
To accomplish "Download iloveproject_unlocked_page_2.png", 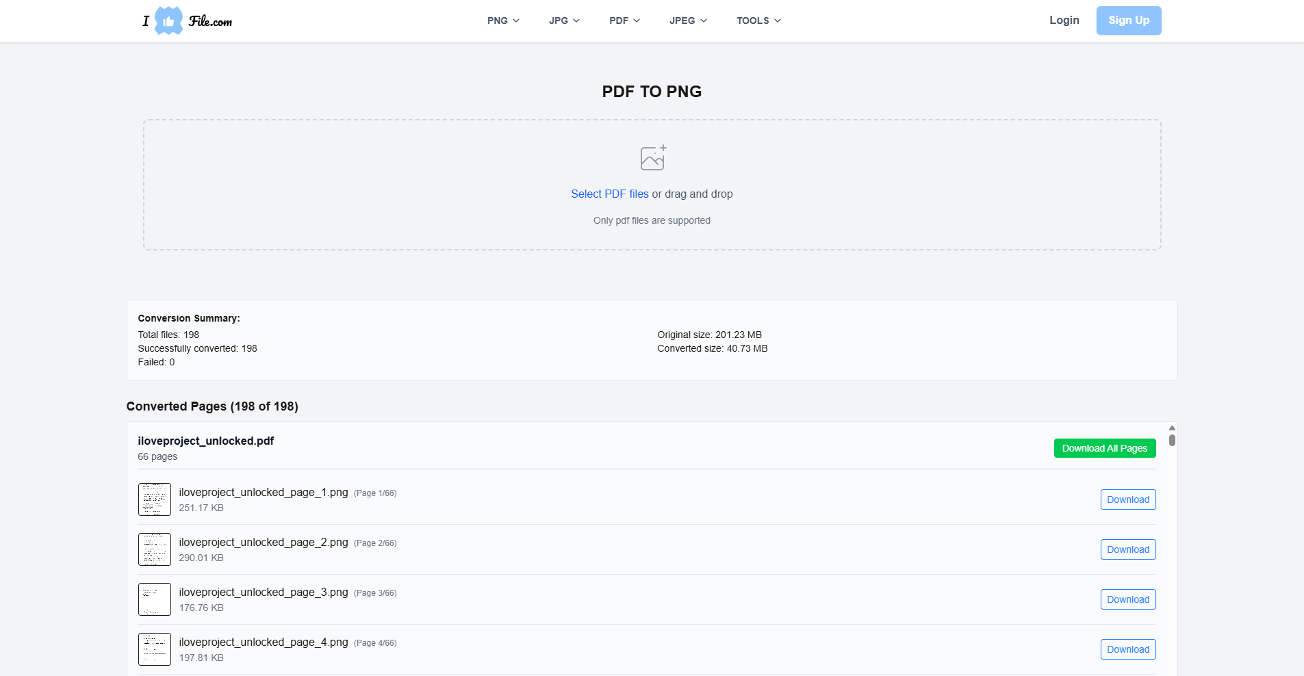I will click(x=1127, y=549).
